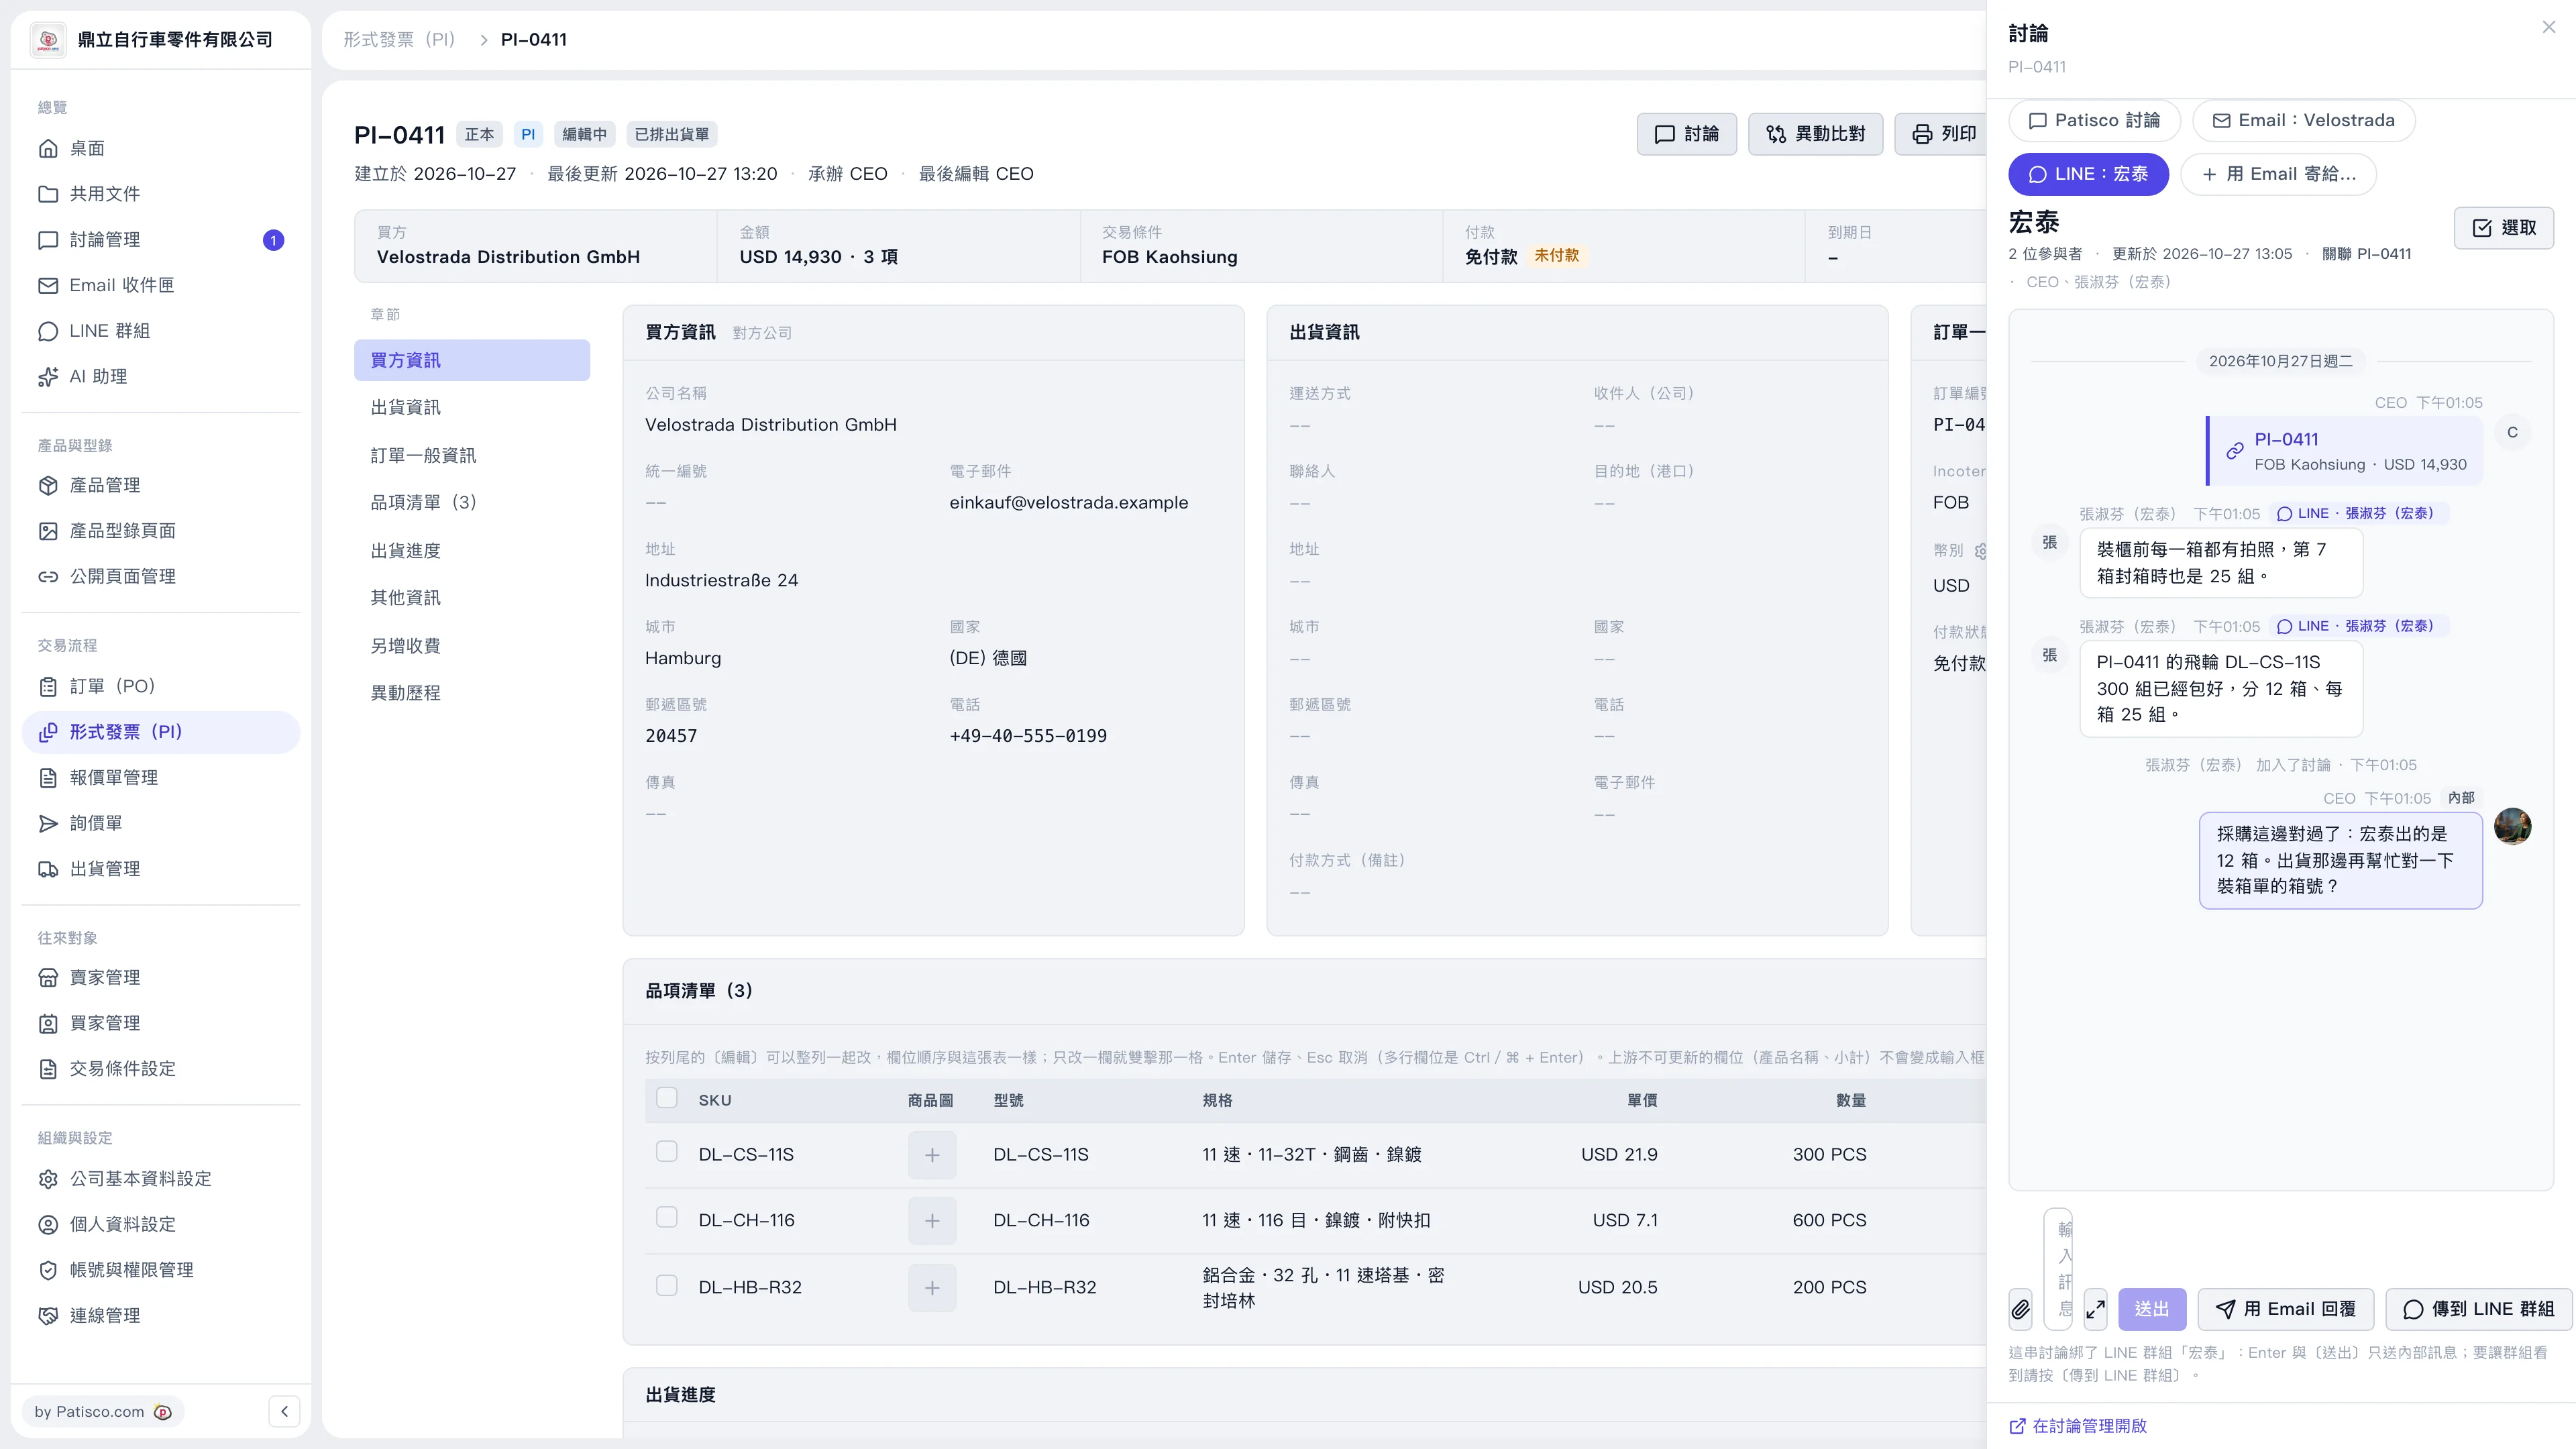Tick the checkbox for row DL-CS-11S

[667, 1151]
